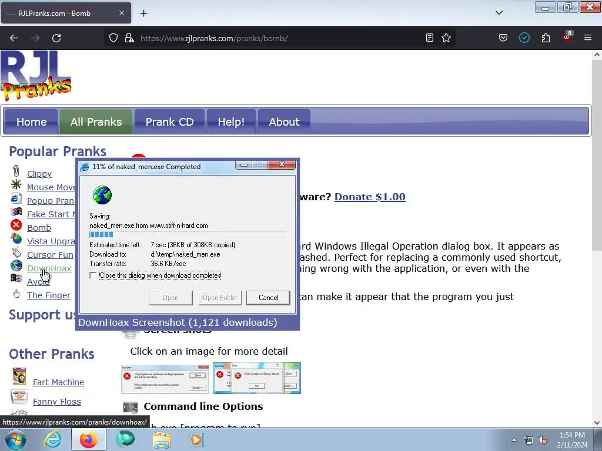Open the tracking protection shield icon
Viewport: 602px width, 451px height.
tap(113, 38)
